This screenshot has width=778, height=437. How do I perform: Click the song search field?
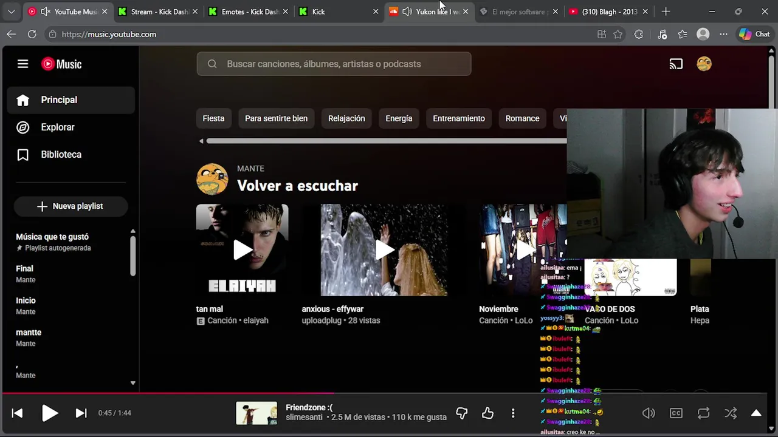point(334,64)
